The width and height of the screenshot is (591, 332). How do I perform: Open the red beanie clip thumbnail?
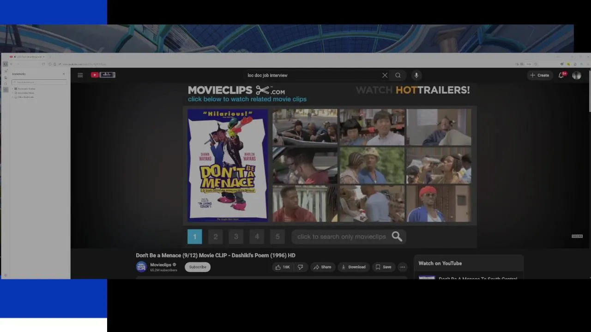click(439, 203)
